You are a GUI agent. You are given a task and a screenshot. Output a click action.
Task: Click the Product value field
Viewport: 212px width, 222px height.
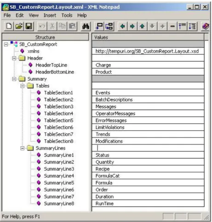[x=148, y=72]
